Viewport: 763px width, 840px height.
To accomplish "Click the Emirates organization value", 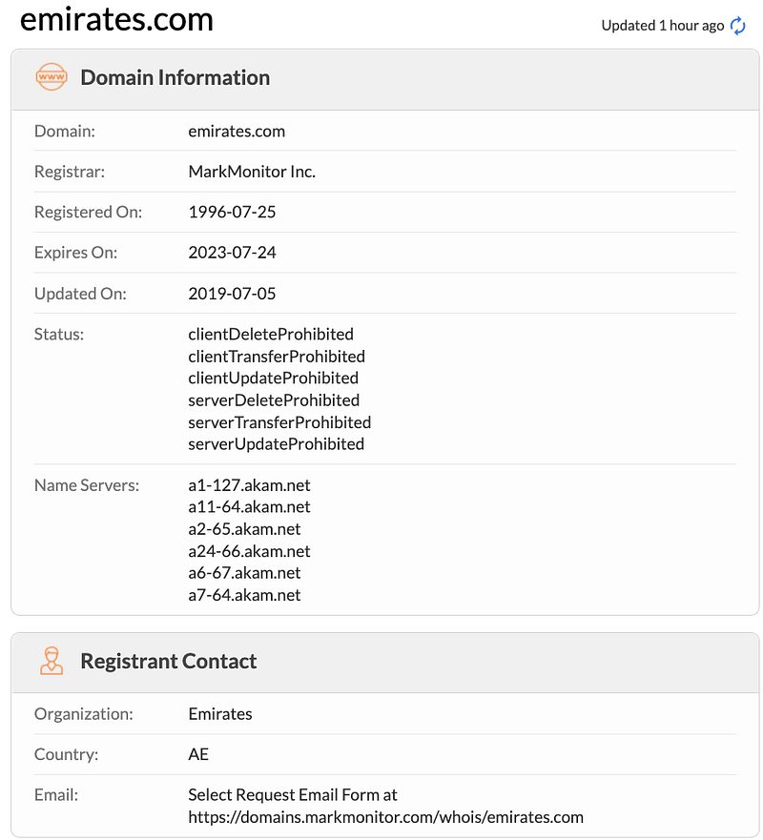I will (x=220, y=714).
